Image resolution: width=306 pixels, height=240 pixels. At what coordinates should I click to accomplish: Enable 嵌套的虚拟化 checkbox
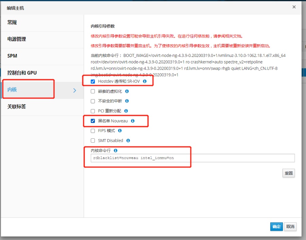click(93, 91)
